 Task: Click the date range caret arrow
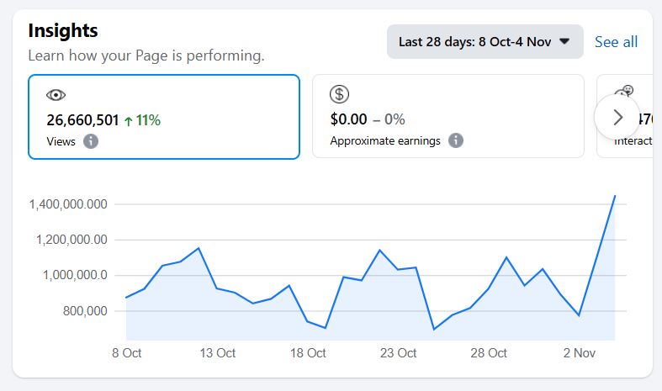click(x=564, y=41)
